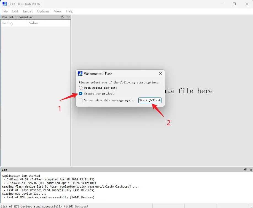The height and width of the screenshot is (208, 253).
Task: Click the 'Application log started' log line
Action: point(21,176)
